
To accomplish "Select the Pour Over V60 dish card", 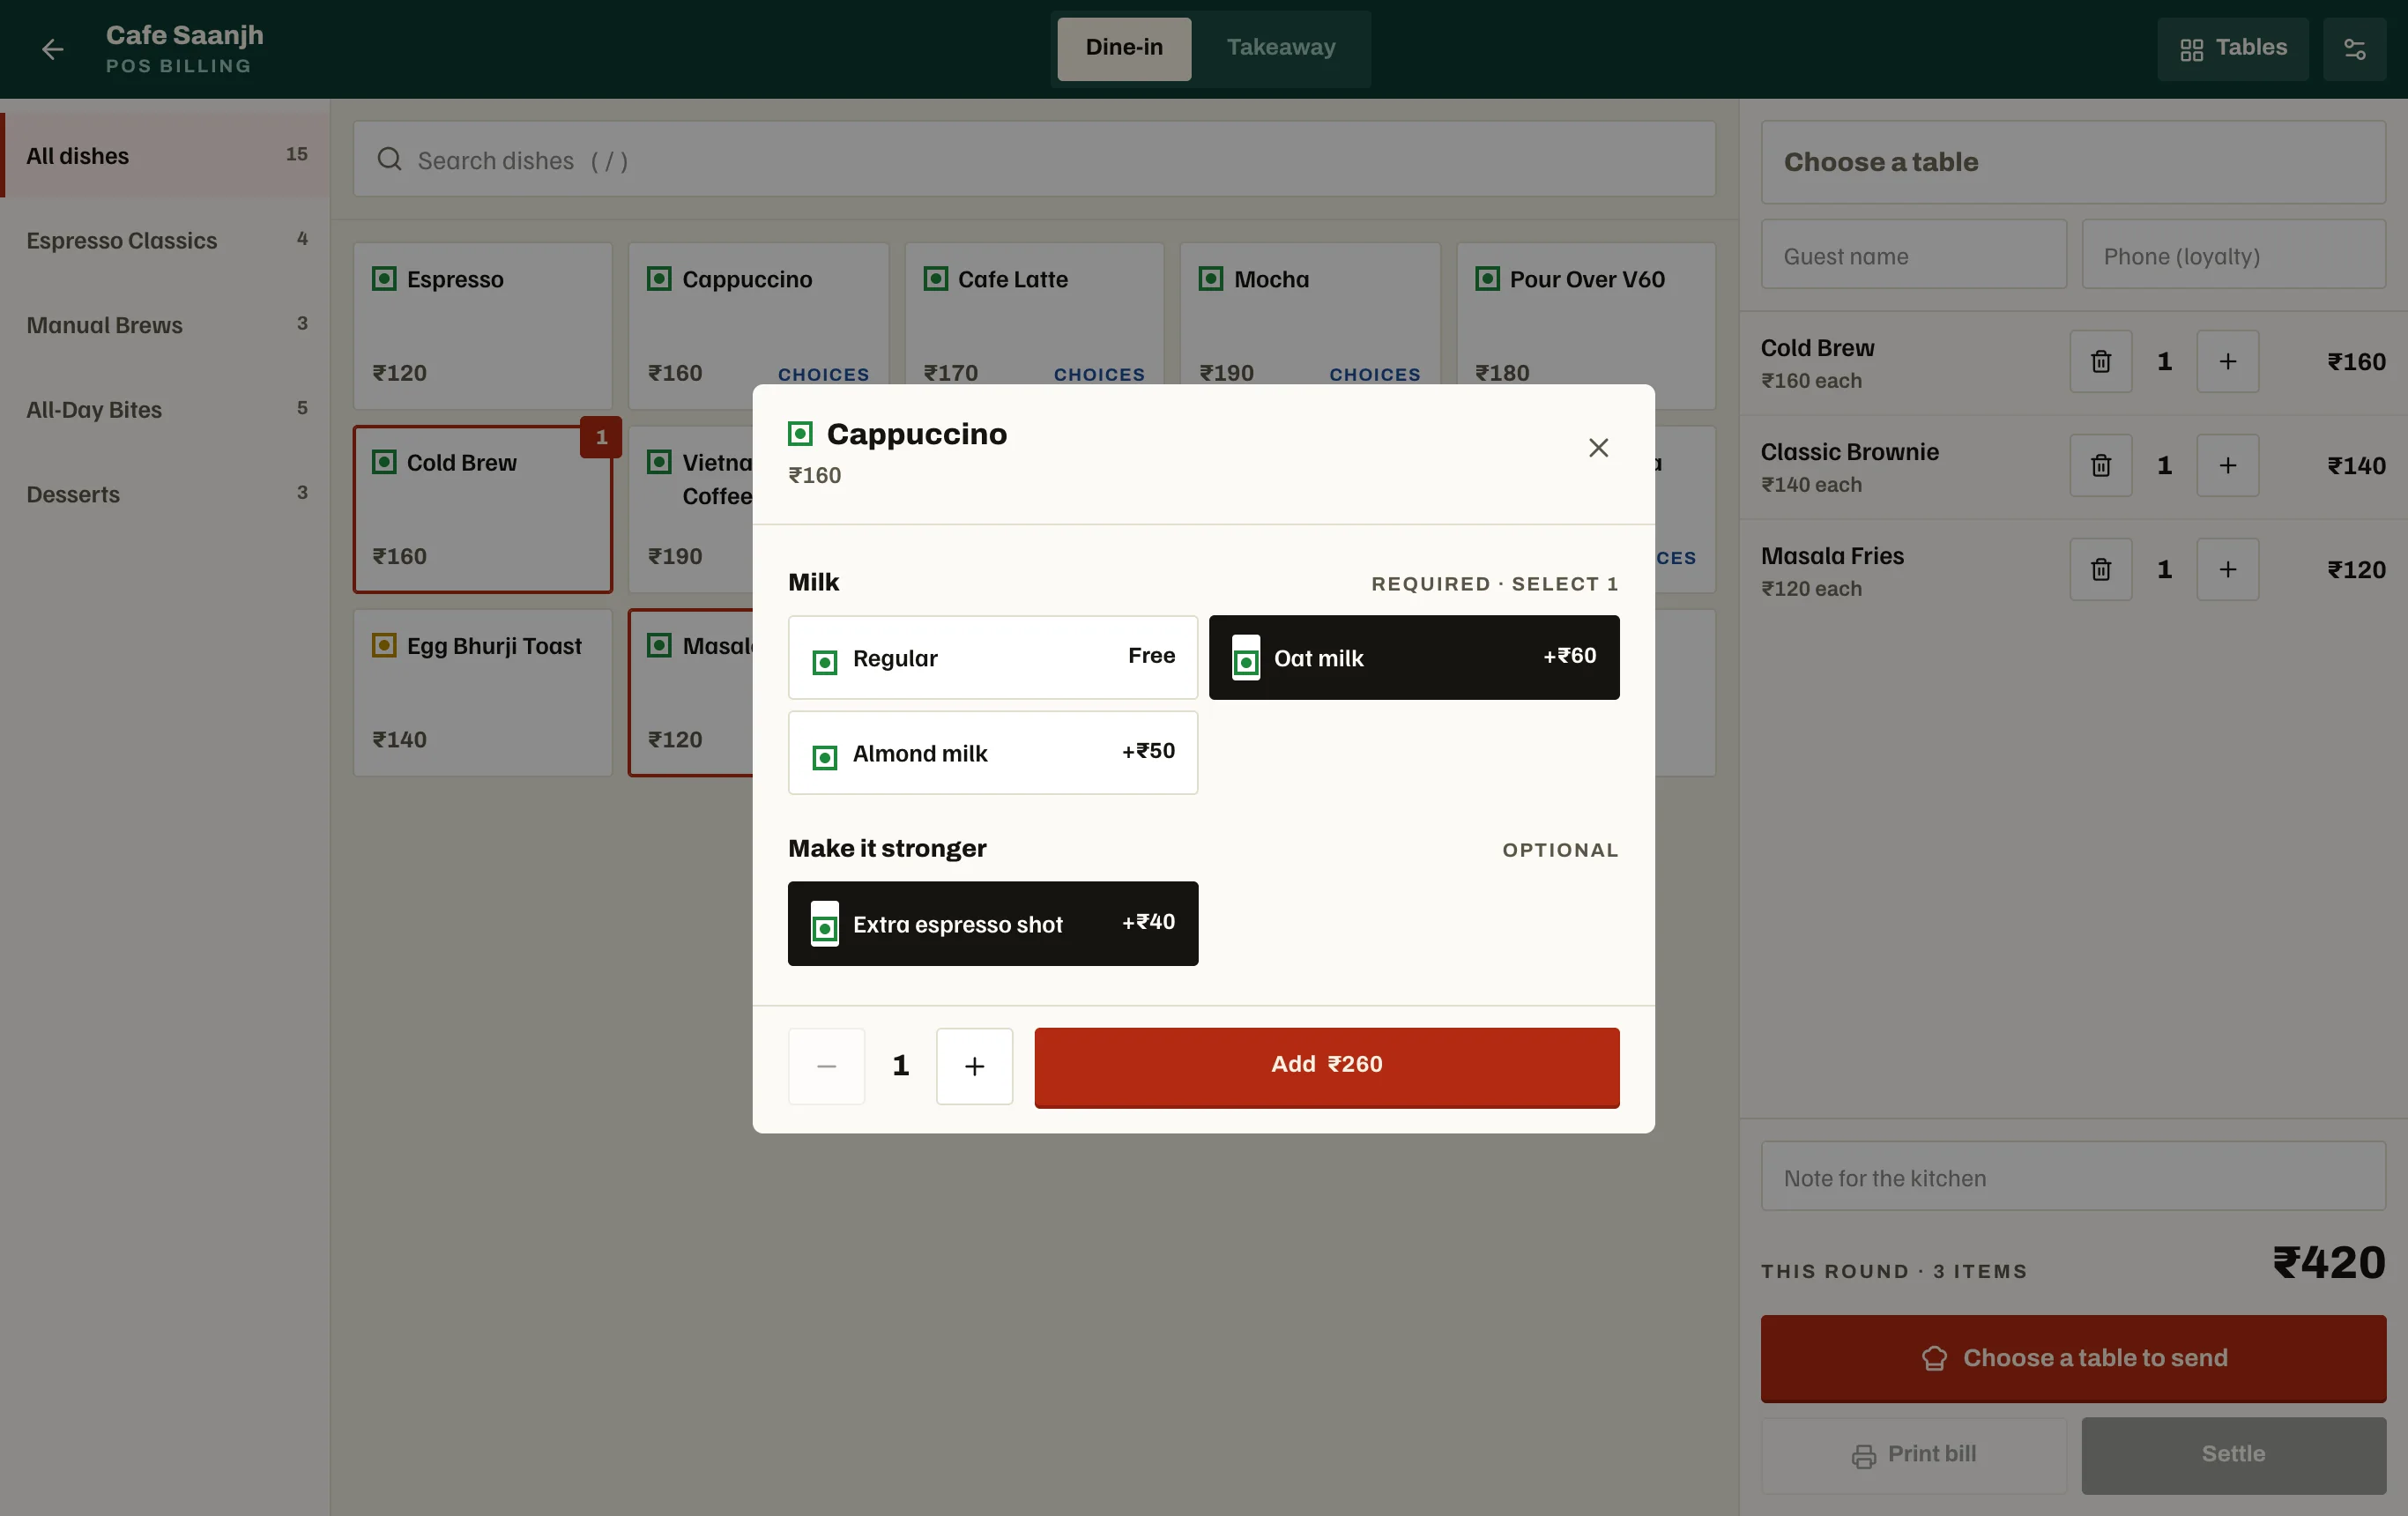I will (1586, 325).
